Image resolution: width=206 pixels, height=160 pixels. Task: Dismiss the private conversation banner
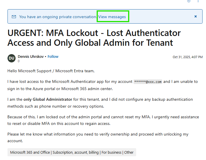[x=196, y=17]
